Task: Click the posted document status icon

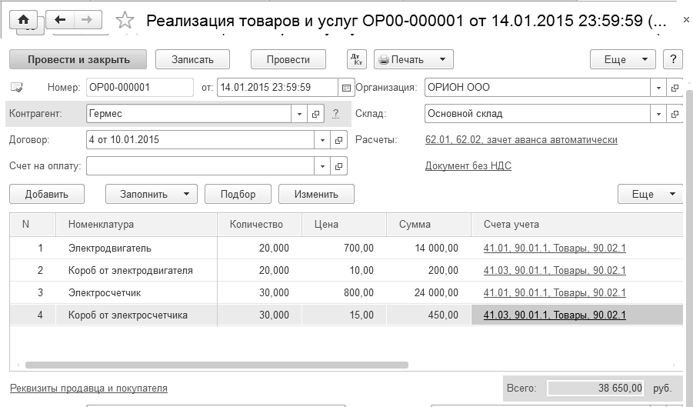Action: click(16, 88)
